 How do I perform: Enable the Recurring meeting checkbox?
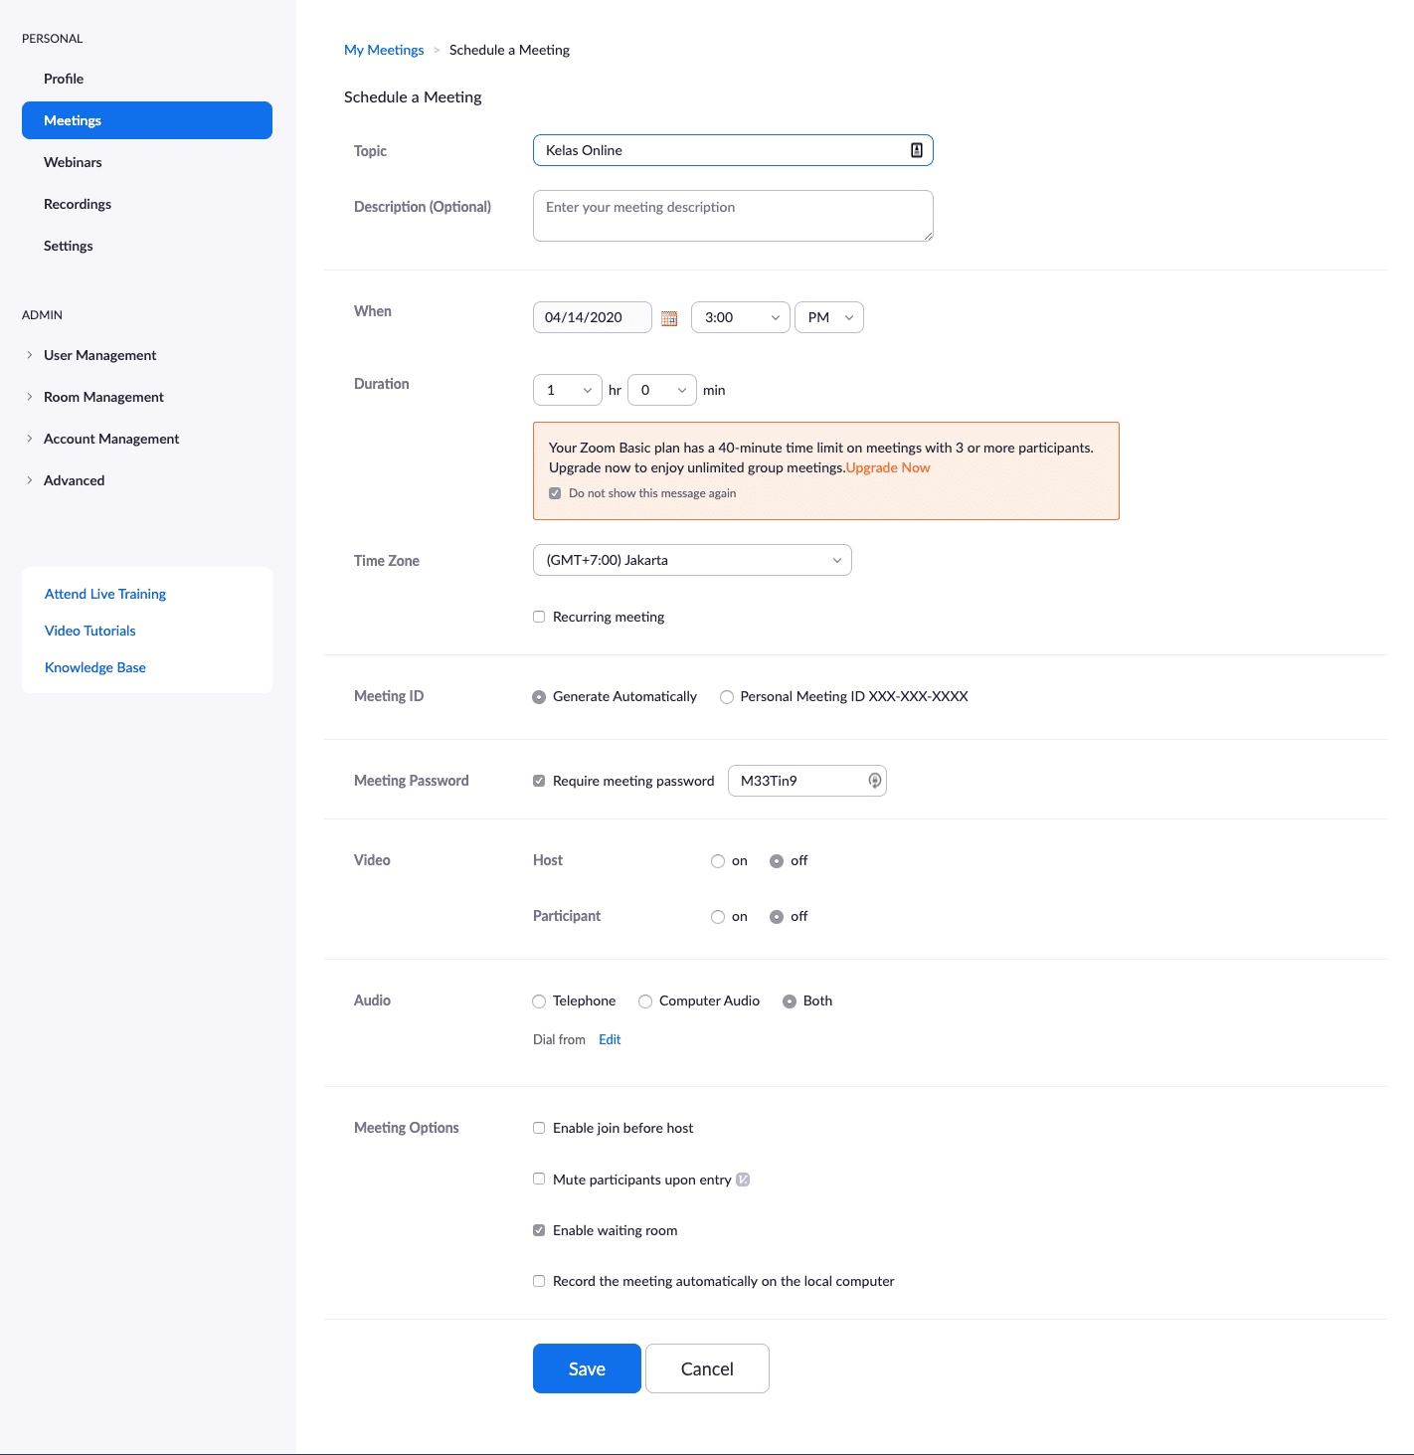[539, 617]
